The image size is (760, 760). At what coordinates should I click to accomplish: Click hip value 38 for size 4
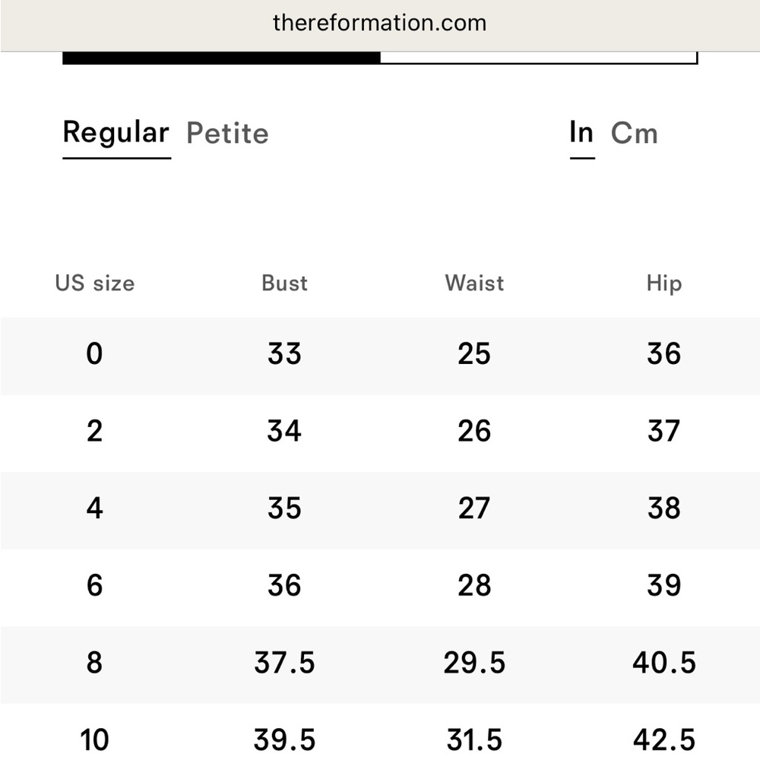coord(664,508)
